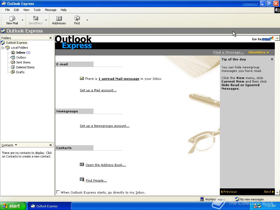This screenshot has width=280, height=210.
Task: Click the Windows logo throbber icon
Action: coord(277,10)
